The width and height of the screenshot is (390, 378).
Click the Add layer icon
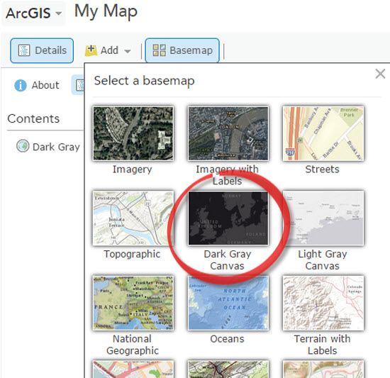pos(91,50)
